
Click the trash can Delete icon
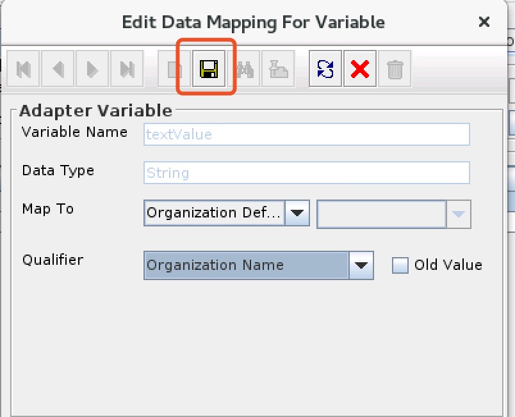(395, 68)
